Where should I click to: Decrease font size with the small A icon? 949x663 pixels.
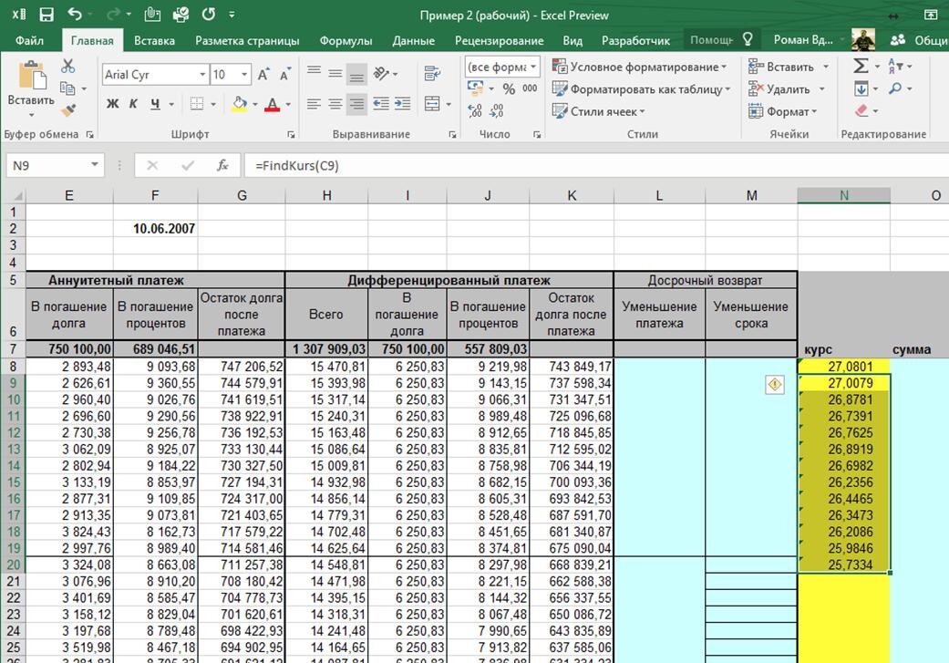click(x=284, y=75)
